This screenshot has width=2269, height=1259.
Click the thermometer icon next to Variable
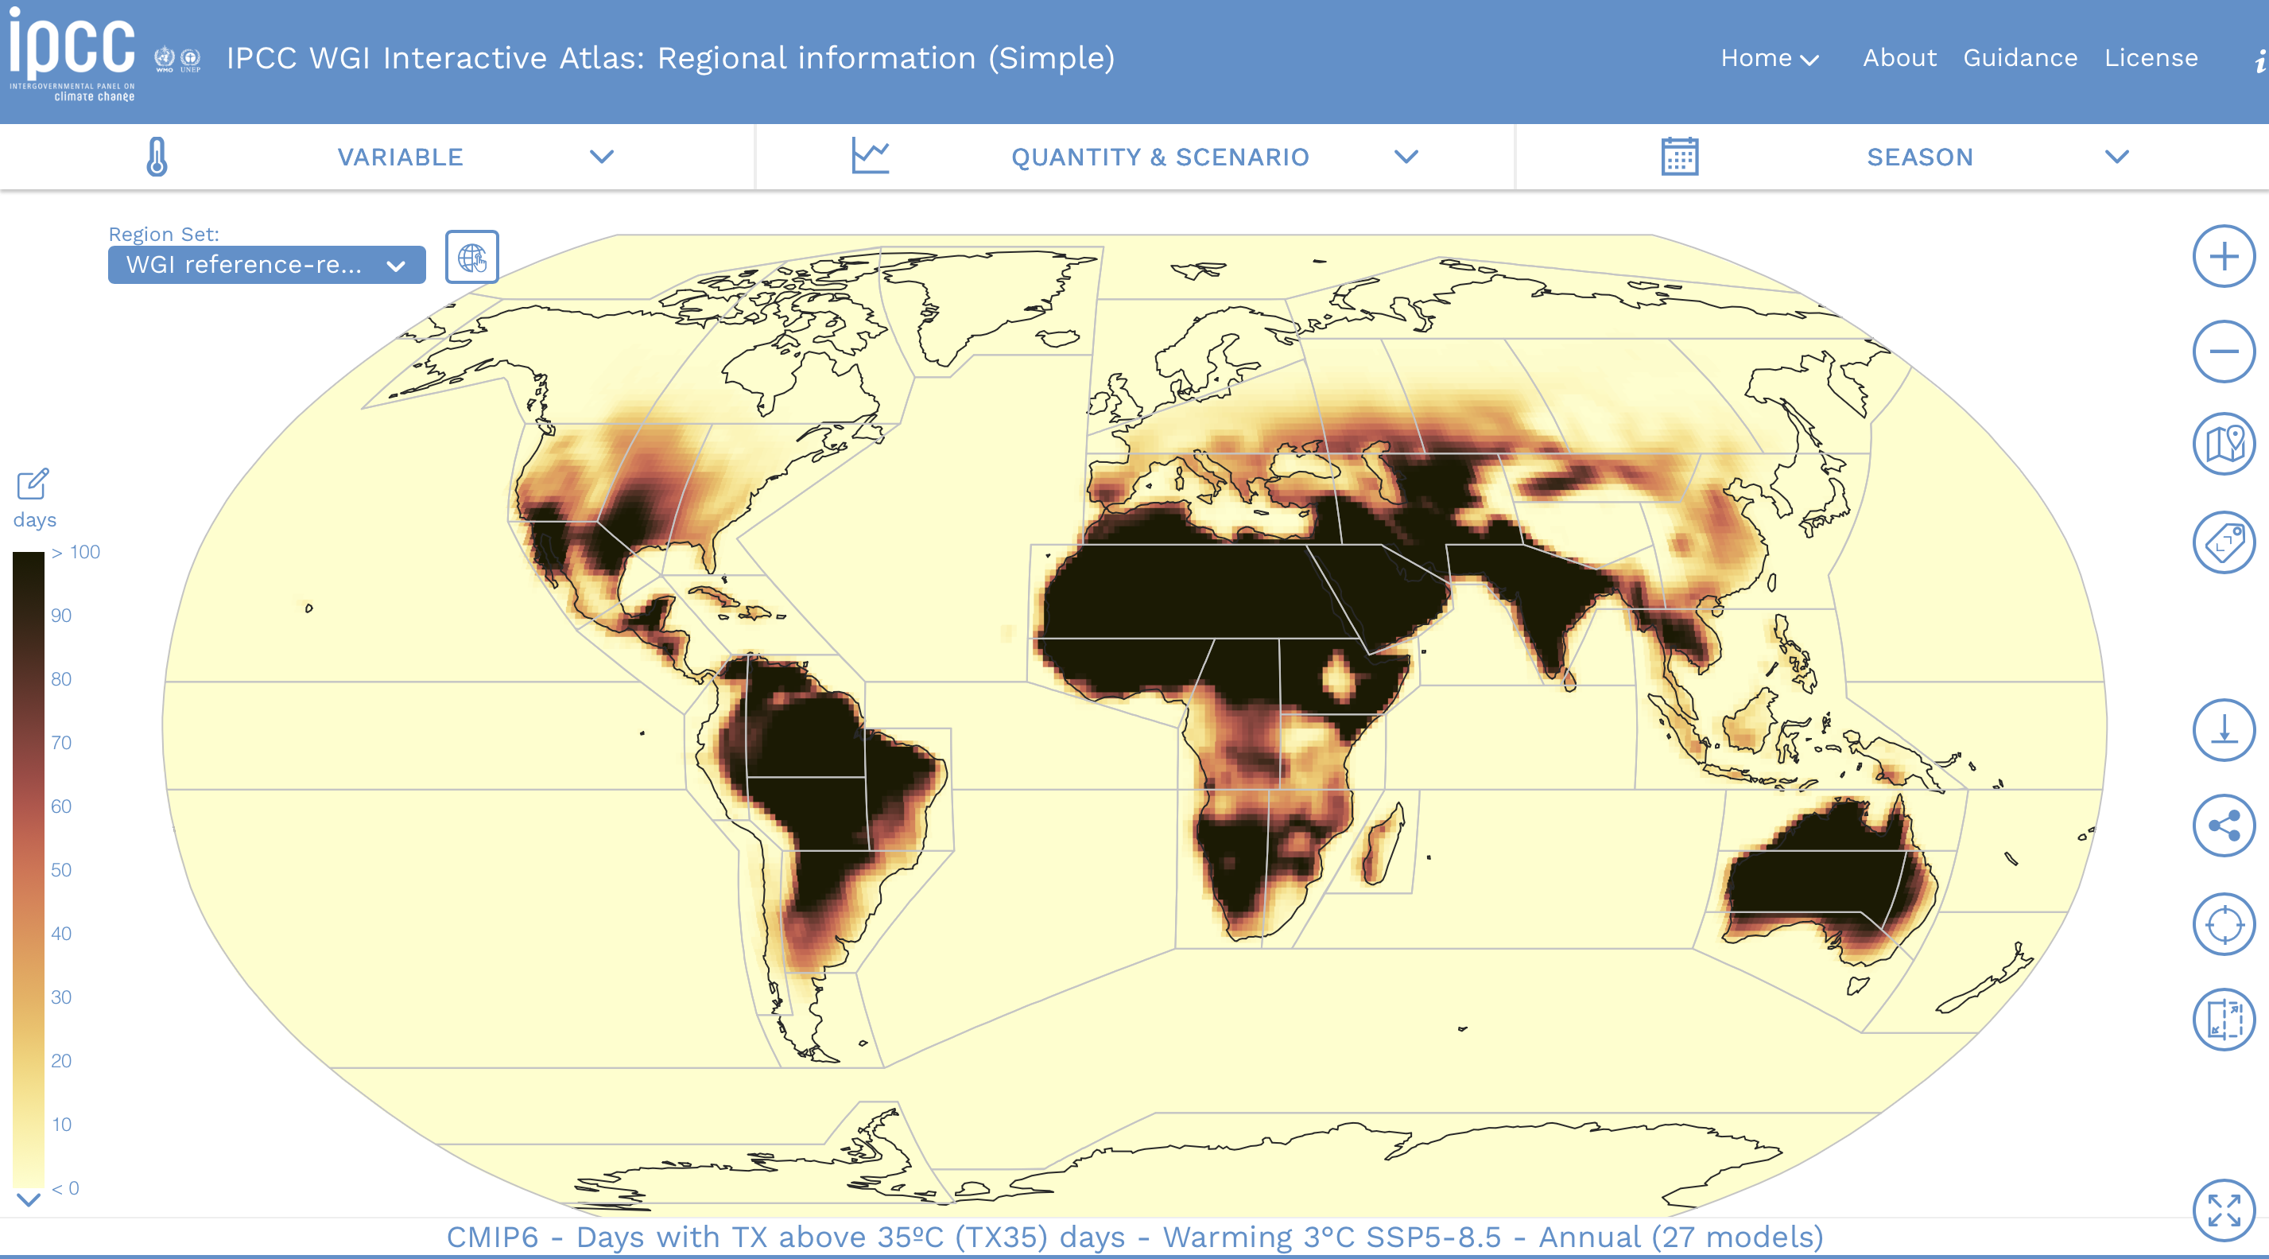(x=156, y=157)
